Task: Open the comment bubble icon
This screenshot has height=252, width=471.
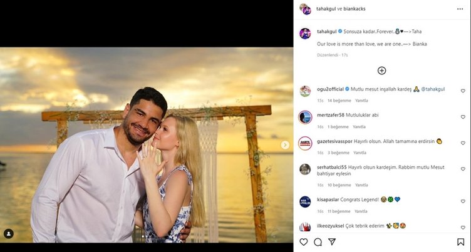Action: (318, 242)
